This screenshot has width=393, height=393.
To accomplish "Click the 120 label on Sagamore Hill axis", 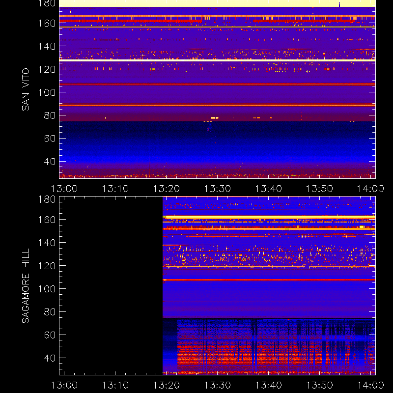I will point(47,266).
